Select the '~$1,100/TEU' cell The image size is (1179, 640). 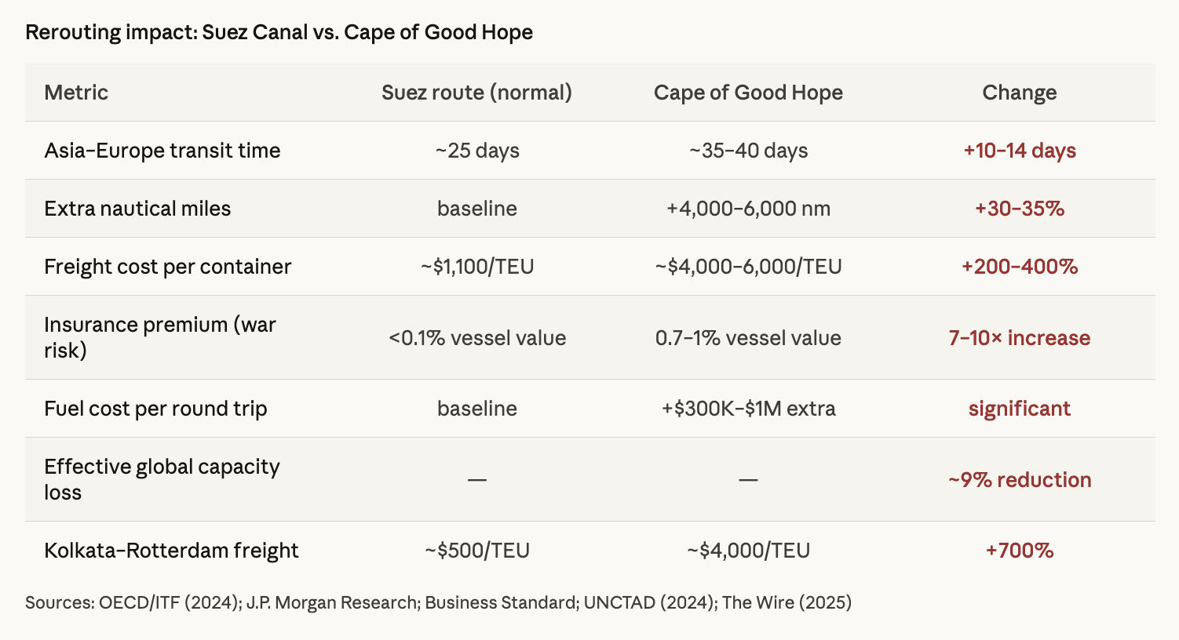pos(477,267)
